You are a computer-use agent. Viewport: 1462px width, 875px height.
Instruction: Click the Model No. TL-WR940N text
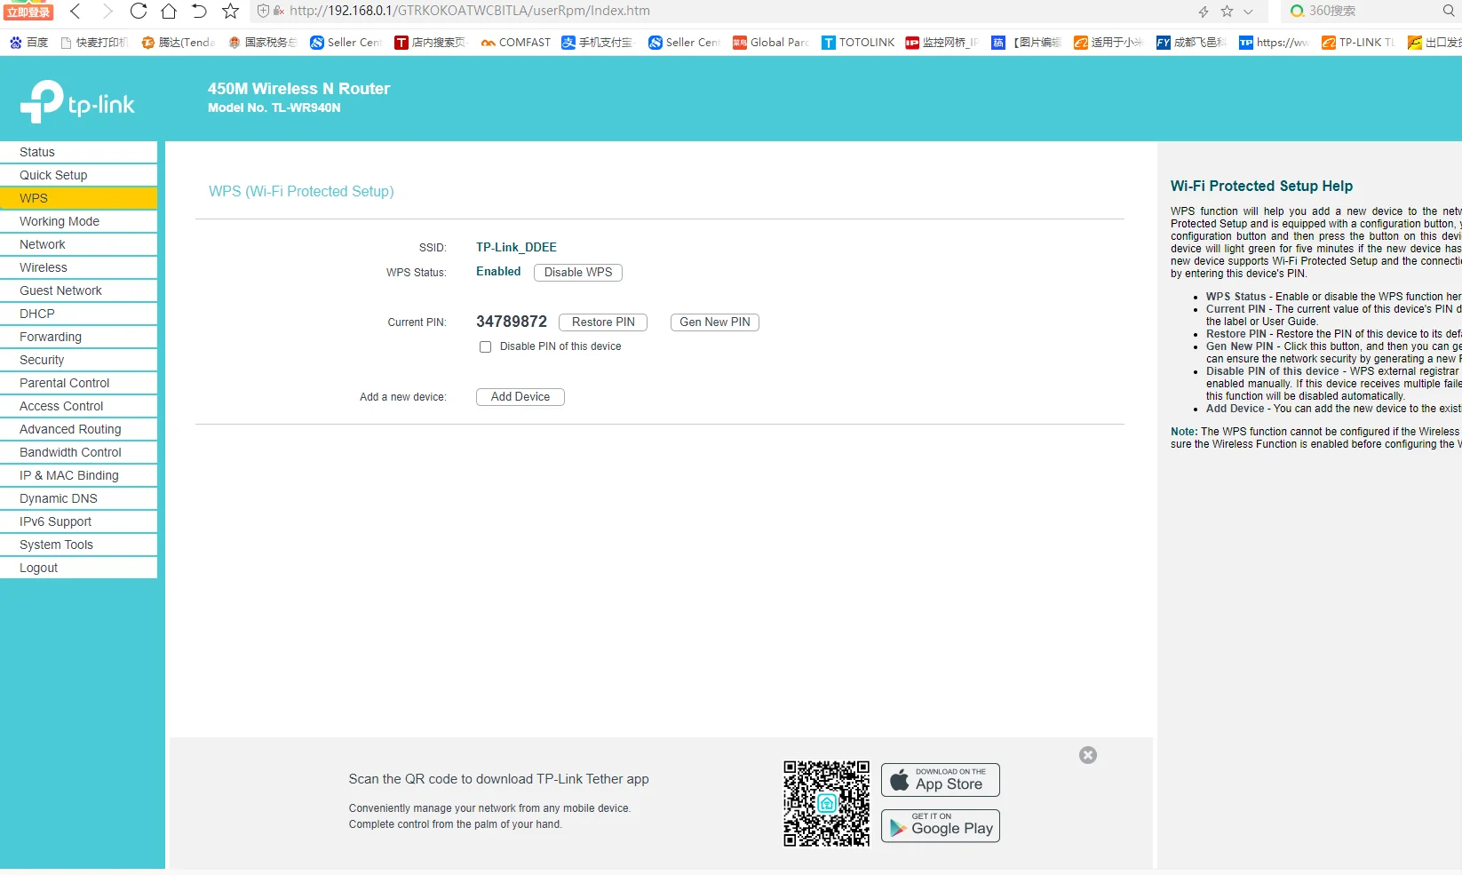click(x=274, y=107)
